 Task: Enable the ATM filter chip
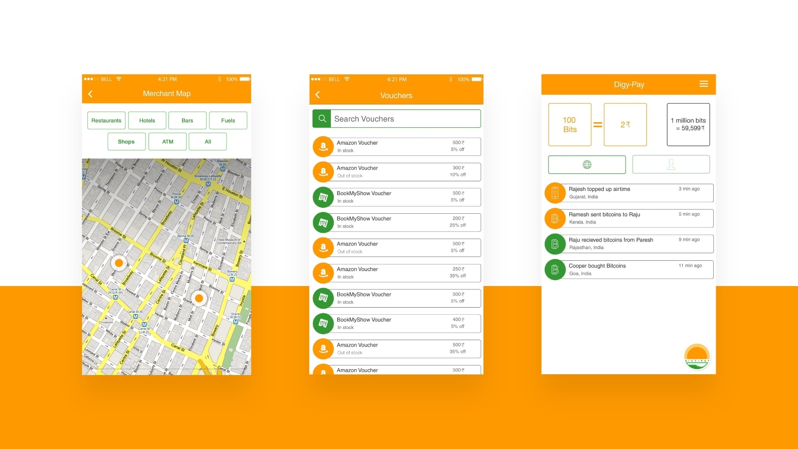[x=167, y=142]
